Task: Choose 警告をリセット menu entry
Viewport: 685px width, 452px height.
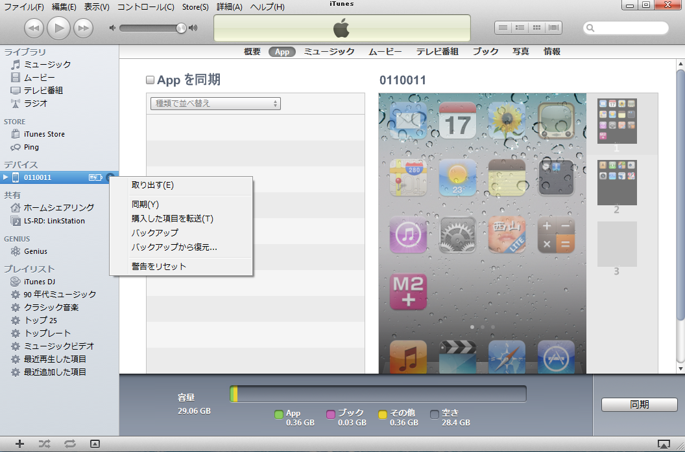Action: point(181,267)
